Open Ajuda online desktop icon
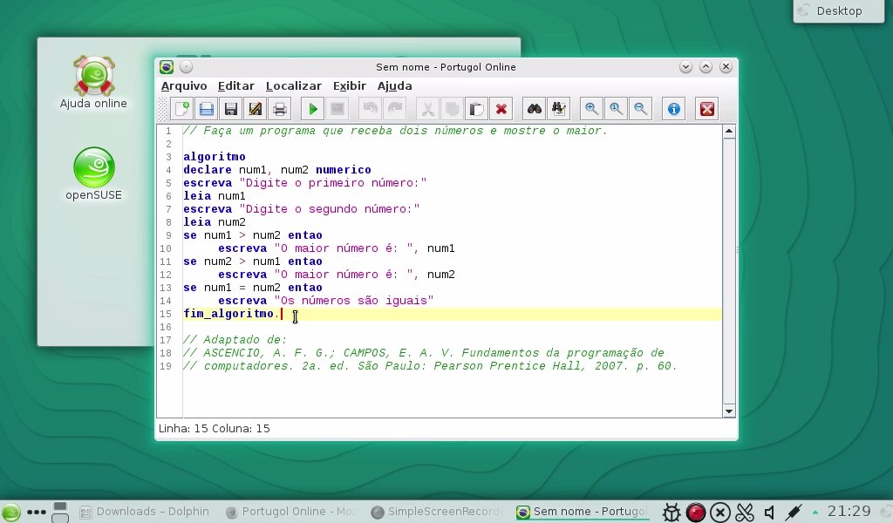 coord(93,82)
